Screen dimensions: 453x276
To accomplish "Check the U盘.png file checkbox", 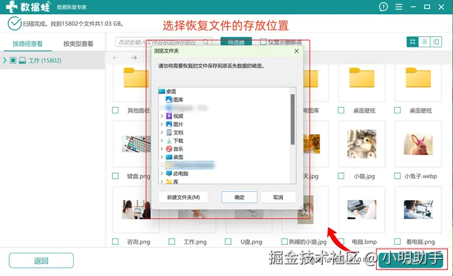I will pyautogui.click(x=228, y=242).
